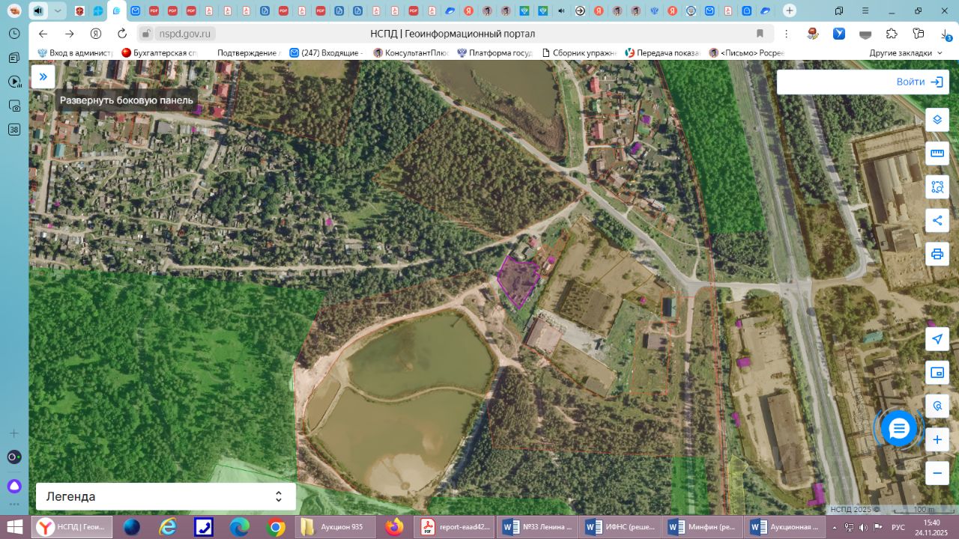Bookmark this page in address bar
This screenshot has height=539, width=959.
click(x=760, y=34)
